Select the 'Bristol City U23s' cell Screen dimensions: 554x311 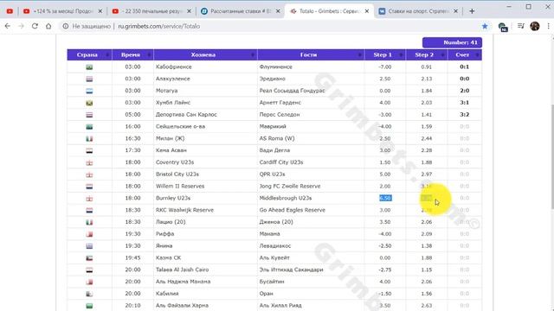[x=205, y=175]
